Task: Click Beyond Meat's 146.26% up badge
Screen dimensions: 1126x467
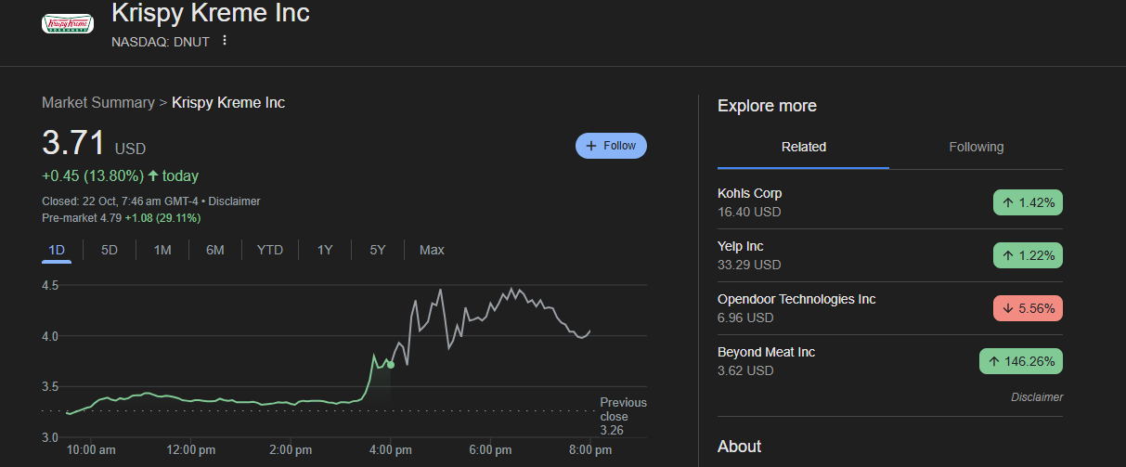Action: 1020,361
